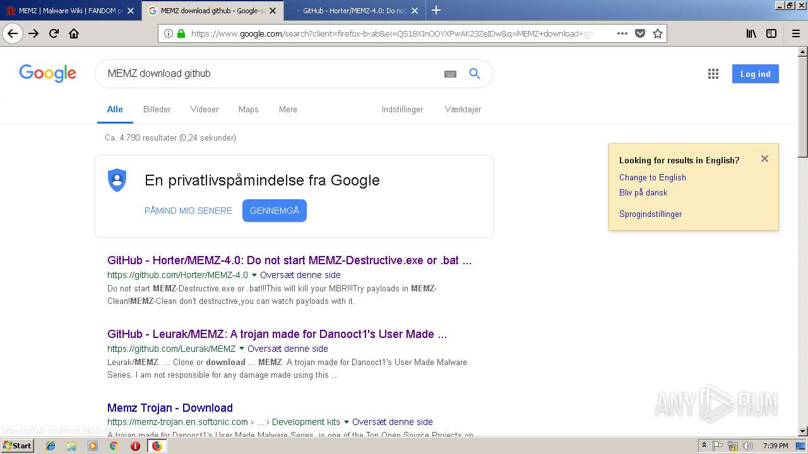Viewport: 808px width, 454px height.
Task: Go back with the browser back arrow
Action: [13, 33]
